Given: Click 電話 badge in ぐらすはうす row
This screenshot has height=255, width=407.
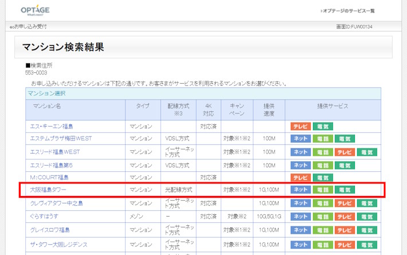Looking at the screenshot, I should point(323,217).
